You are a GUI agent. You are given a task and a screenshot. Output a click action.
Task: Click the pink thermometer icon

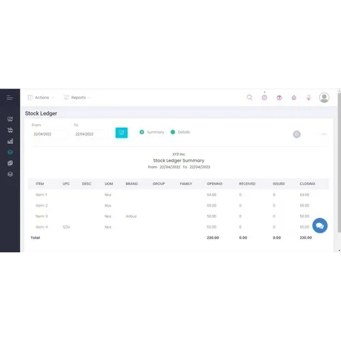click(x=308, y=98)
